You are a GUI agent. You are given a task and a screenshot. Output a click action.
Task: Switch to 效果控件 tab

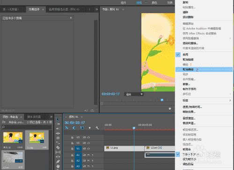click(34, 9)
